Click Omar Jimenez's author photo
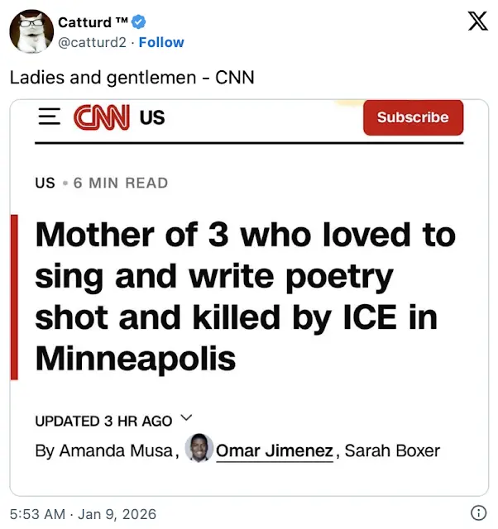 198,449
